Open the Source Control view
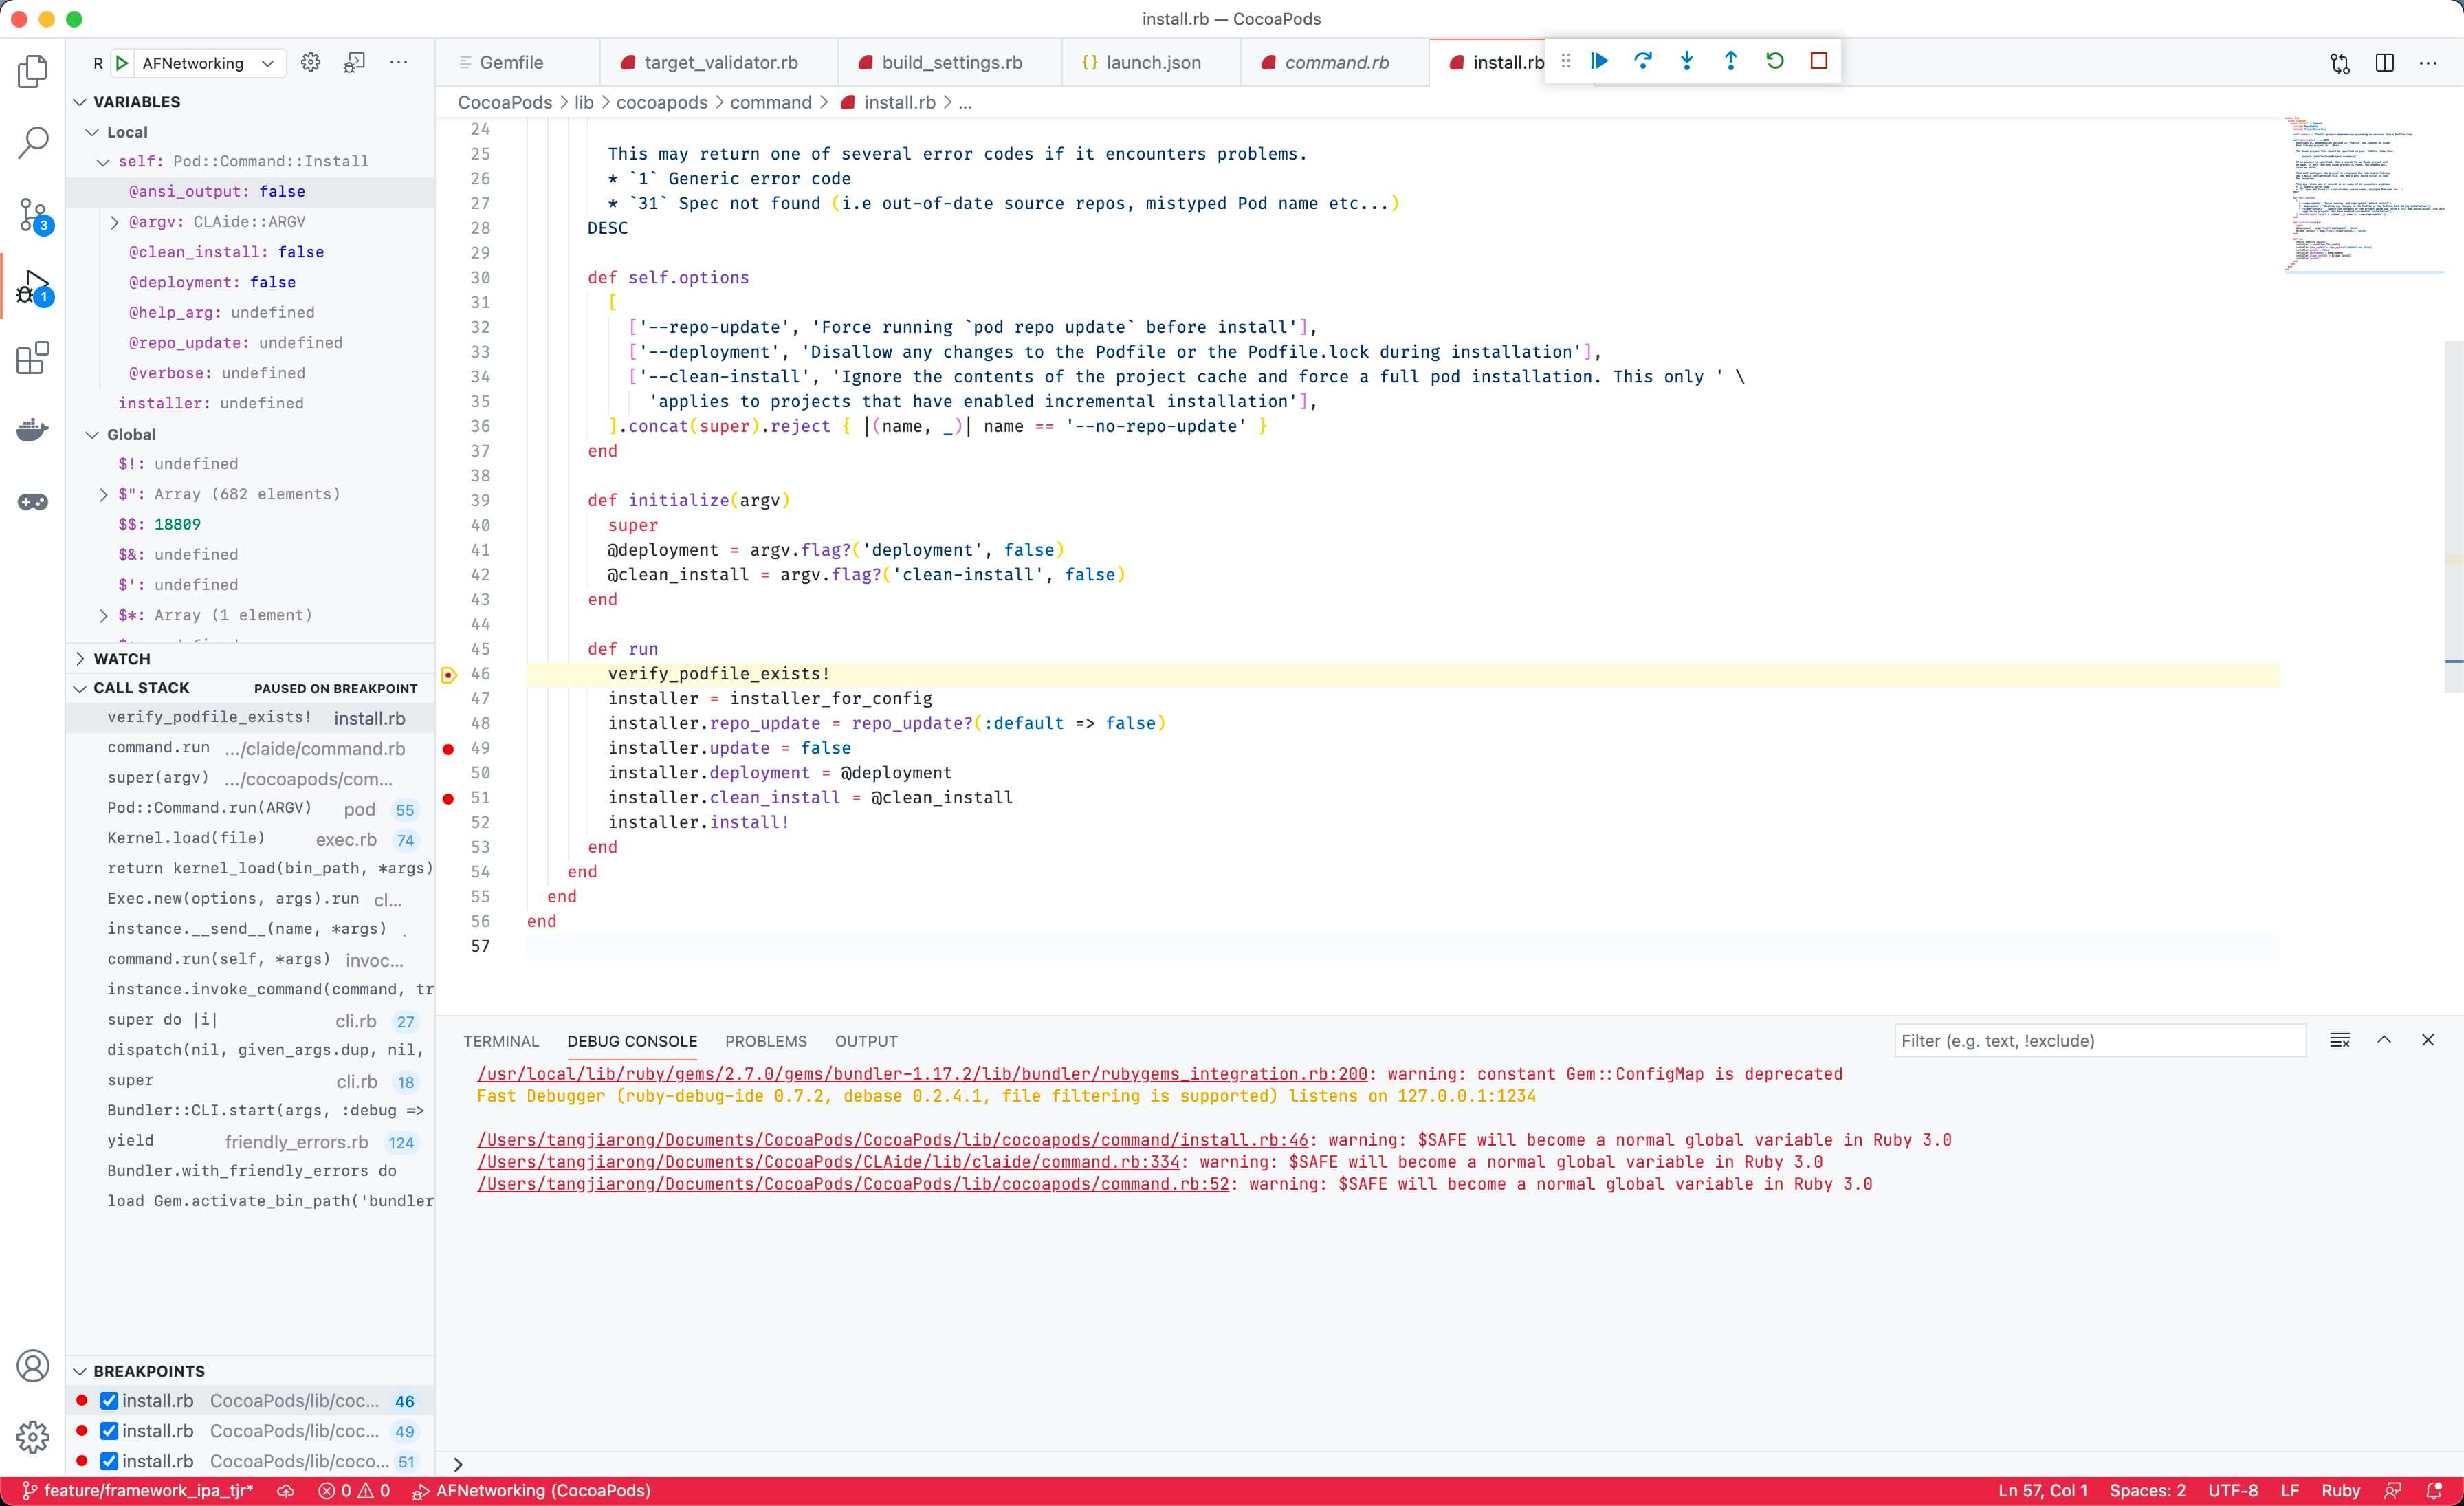Image resolution: width=2464 pixels, height=1506 pixels. click(33, 214)
